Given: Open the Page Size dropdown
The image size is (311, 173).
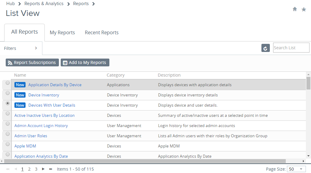Looking at the screenshot, I should (x=296, y=169).
